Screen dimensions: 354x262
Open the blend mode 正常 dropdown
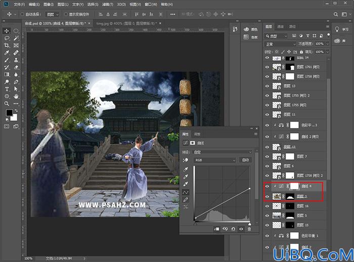280,44
